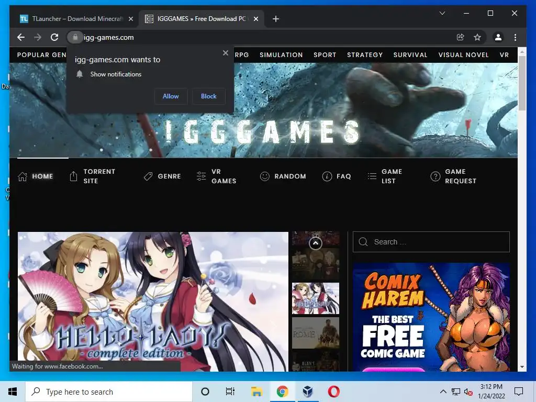The width and height of the screenshot is (536, 402).
Task: Open the GAME REQUEST link
Action: coord(461,176)
